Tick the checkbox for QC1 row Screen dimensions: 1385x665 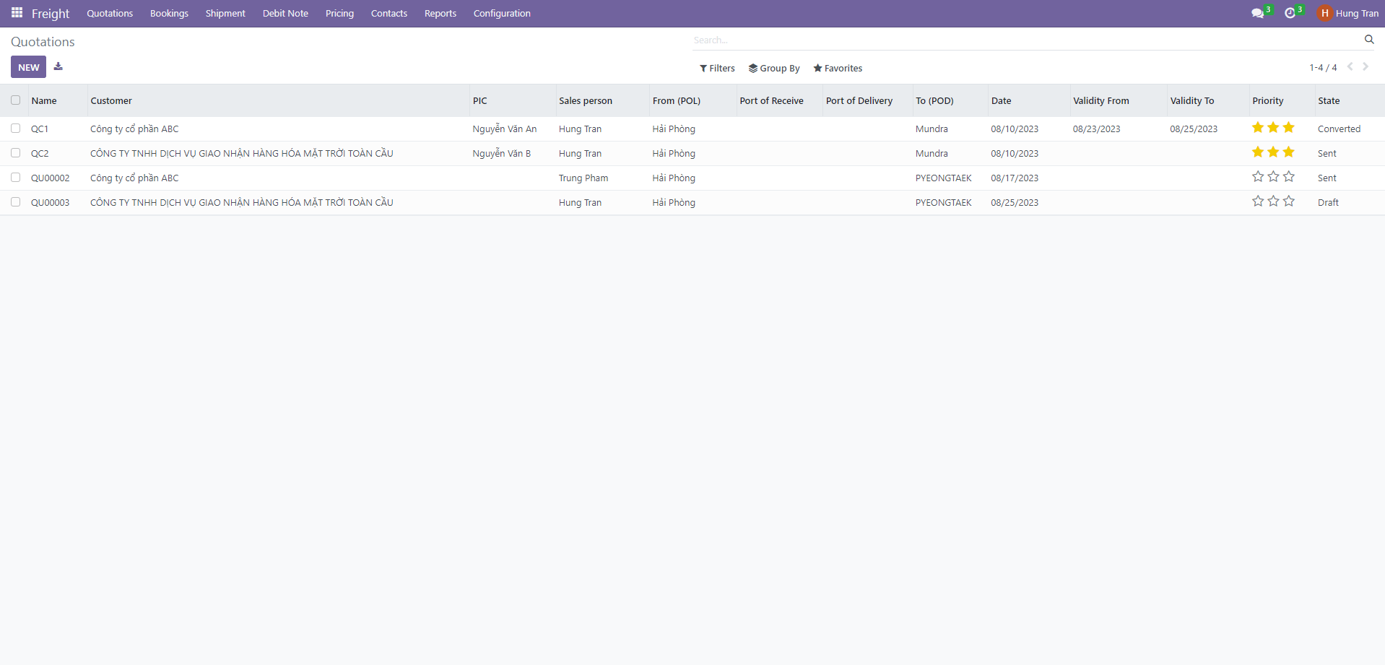[16, 129]
